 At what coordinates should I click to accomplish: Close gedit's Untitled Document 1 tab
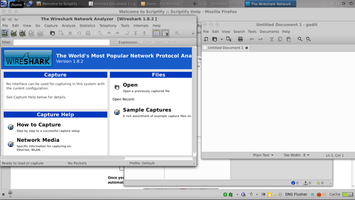pos(247,48)
